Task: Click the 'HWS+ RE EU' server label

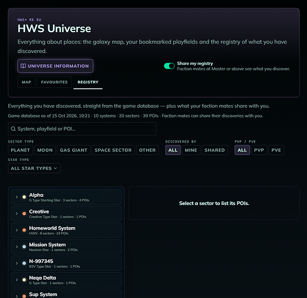Action: [29, 20]
